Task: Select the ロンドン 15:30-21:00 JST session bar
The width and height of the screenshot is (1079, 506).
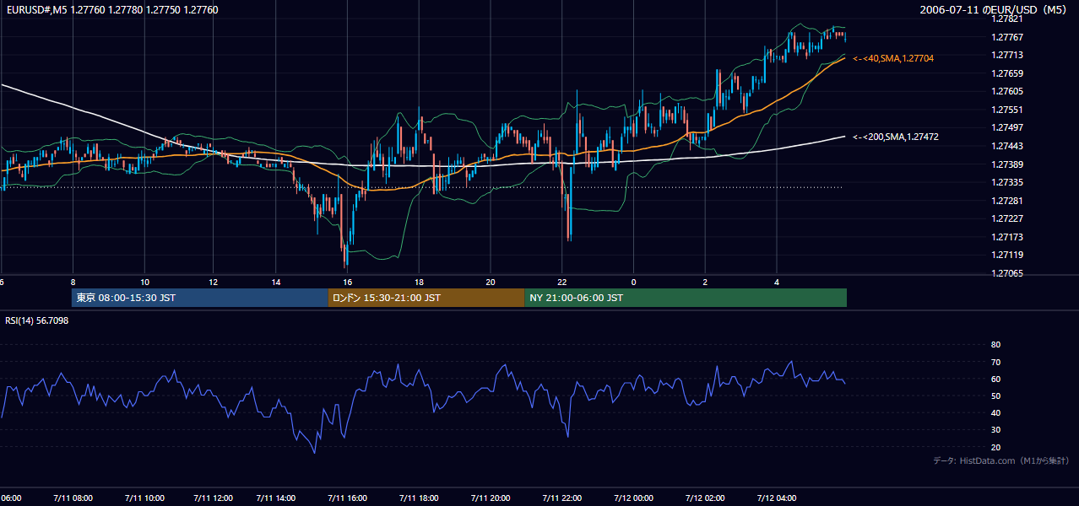Action: (426, 298)
